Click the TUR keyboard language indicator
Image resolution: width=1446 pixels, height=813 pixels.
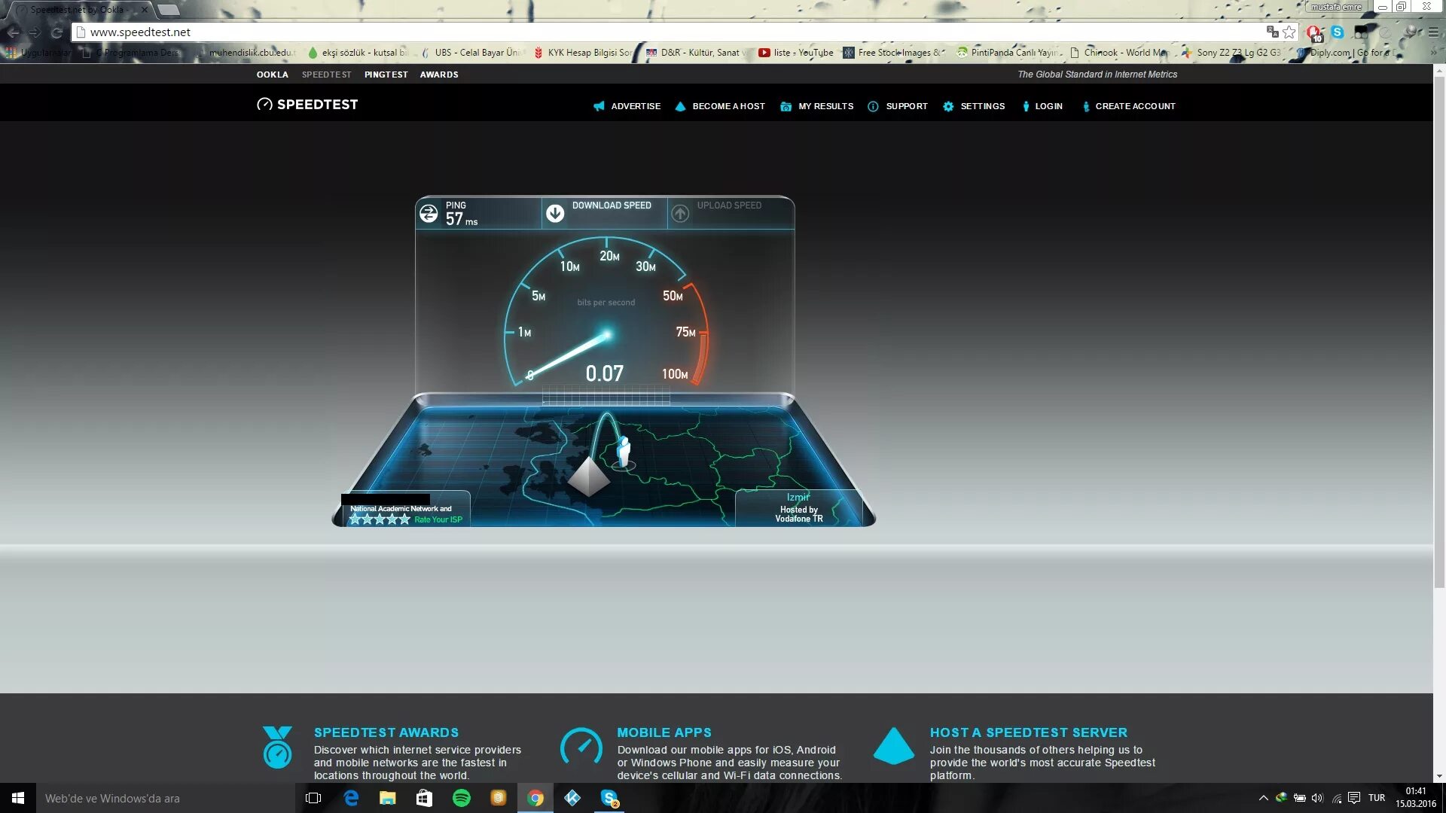point(1377,798)
